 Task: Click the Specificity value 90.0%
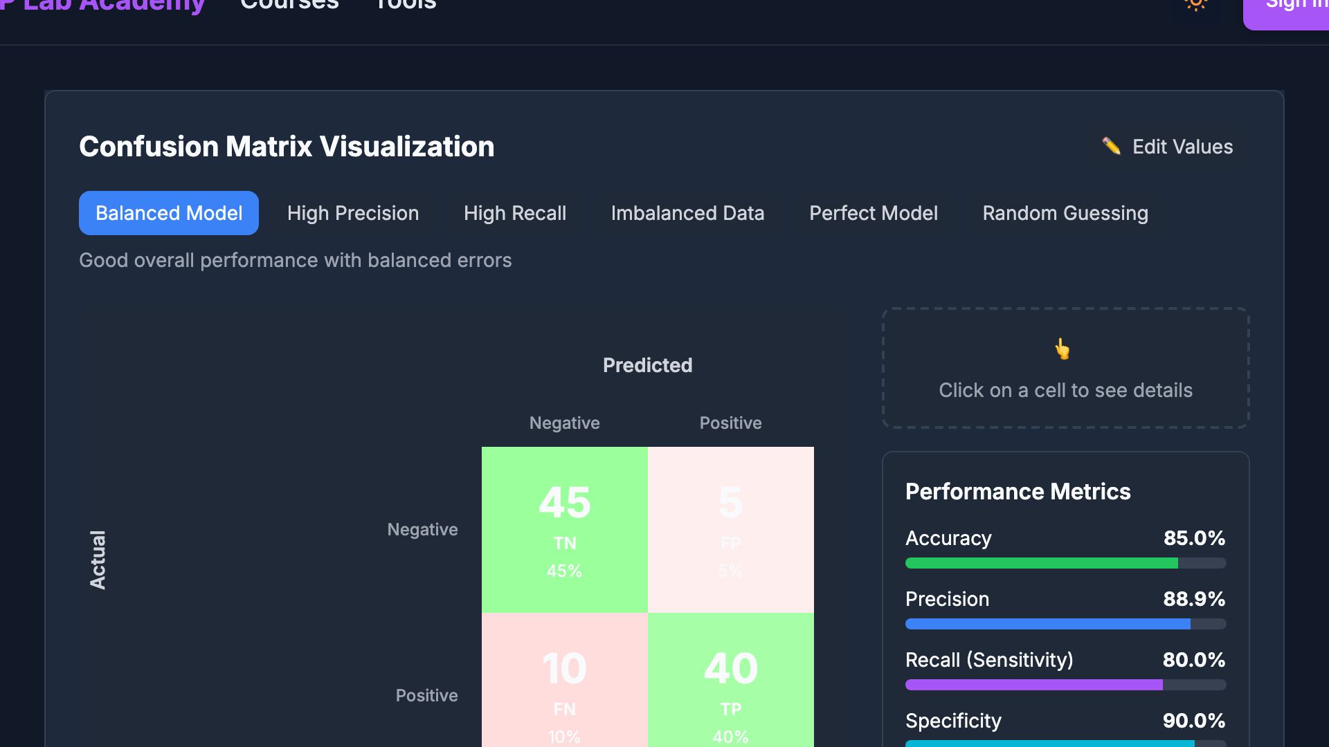pos(1194,721)
